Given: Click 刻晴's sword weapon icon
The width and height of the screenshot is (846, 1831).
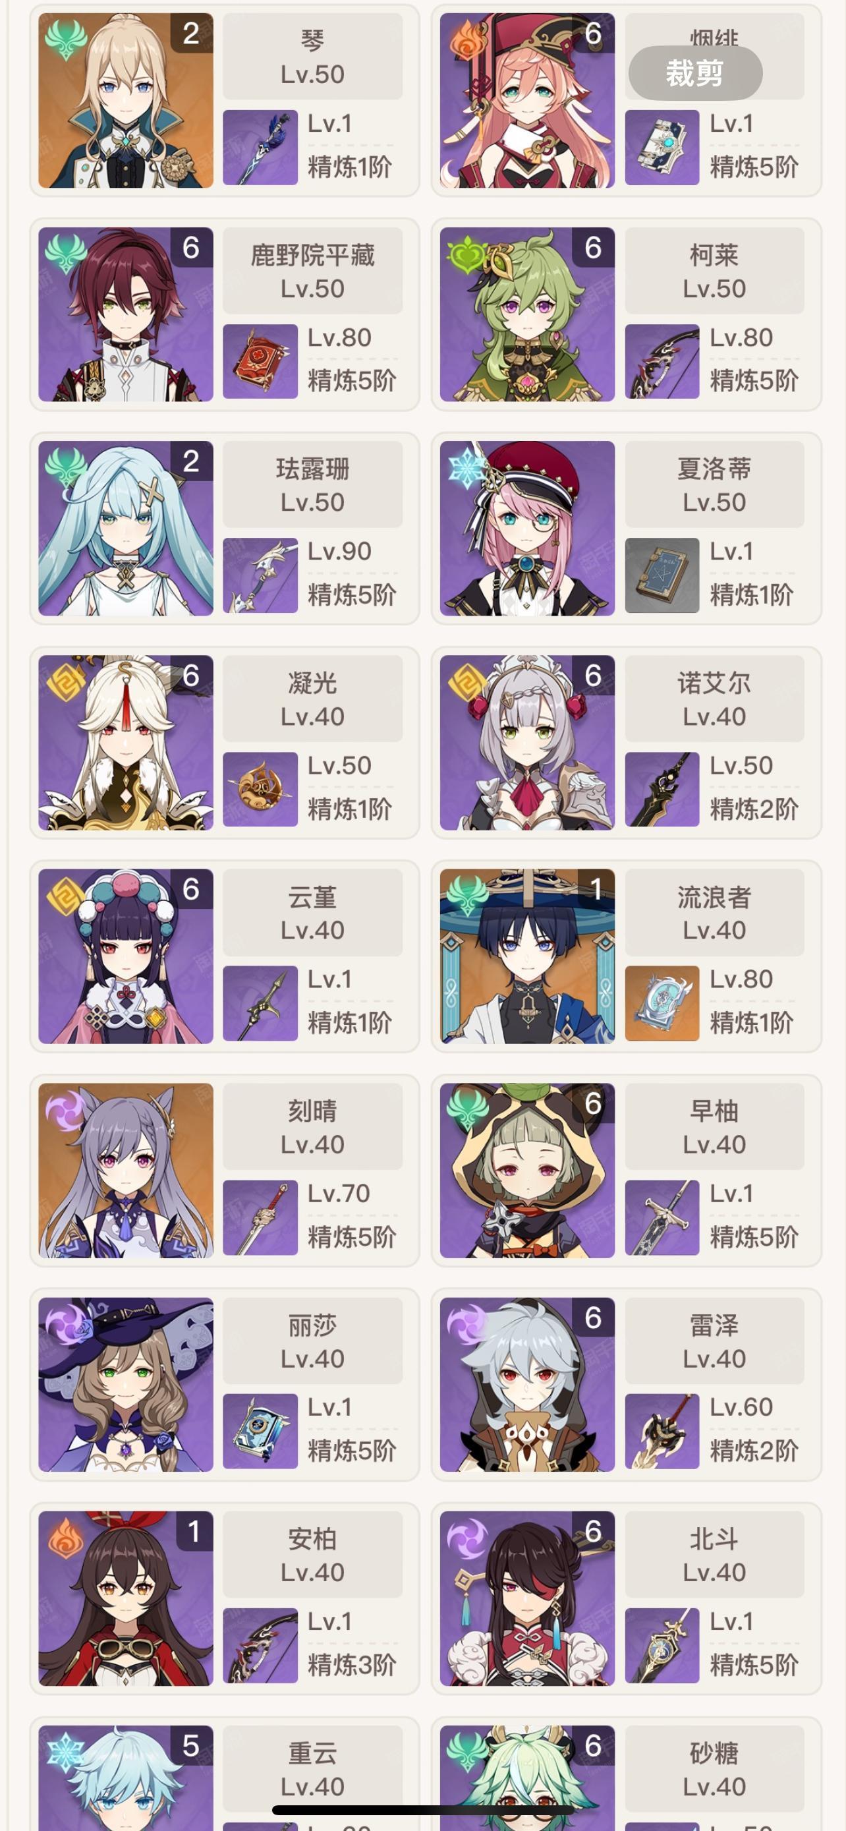Looking at the screenshot, I should click(260, 1217).
